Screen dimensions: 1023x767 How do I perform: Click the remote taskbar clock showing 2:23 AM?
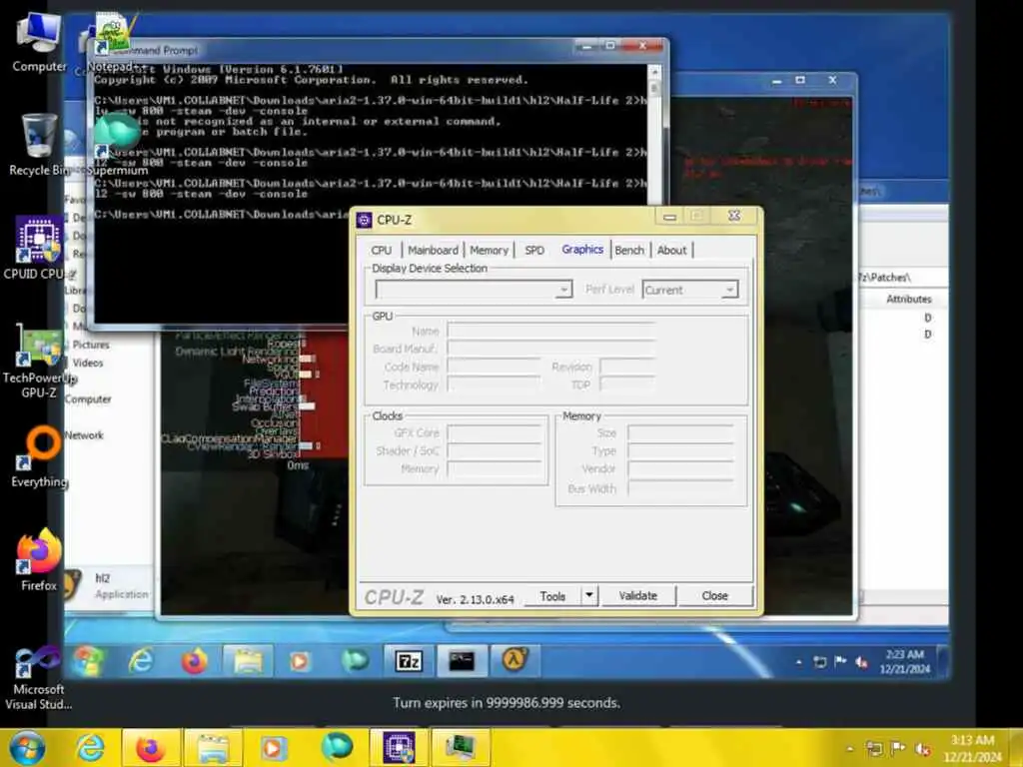tap(904, 661)
